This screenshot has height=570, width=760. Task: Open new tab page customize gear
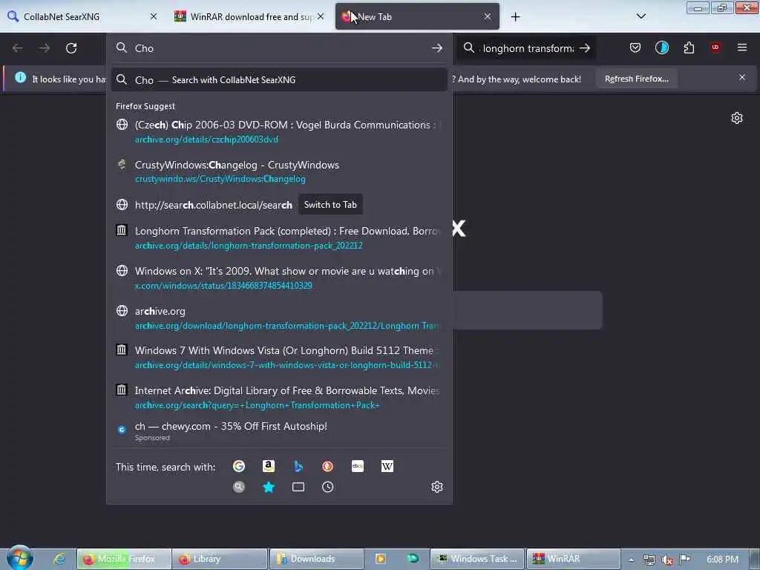737,118
